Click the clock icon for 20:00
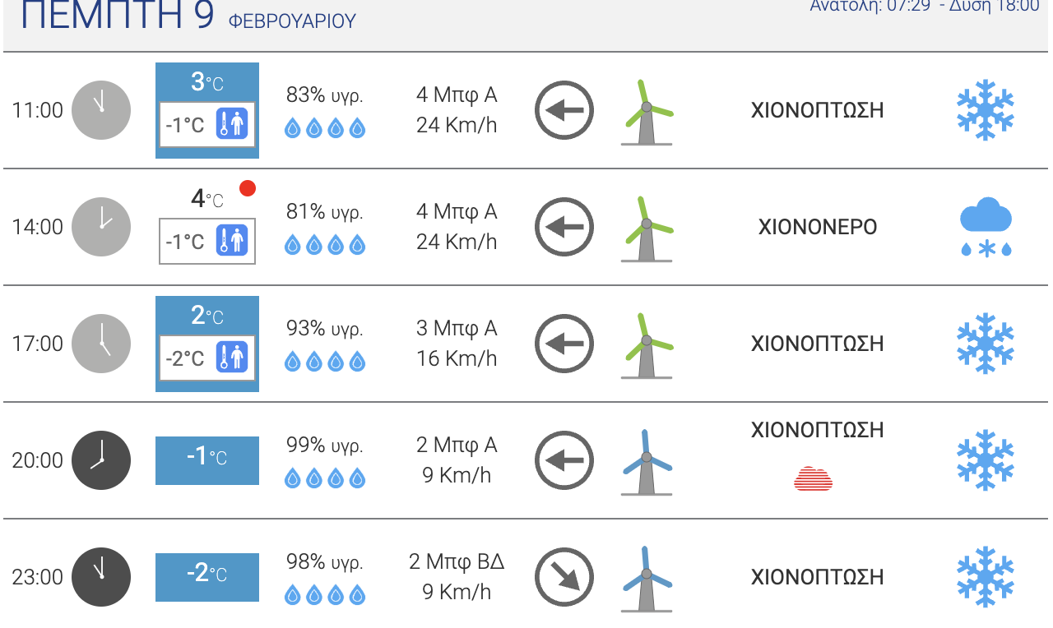The image size is (1053, 628). 101,460
